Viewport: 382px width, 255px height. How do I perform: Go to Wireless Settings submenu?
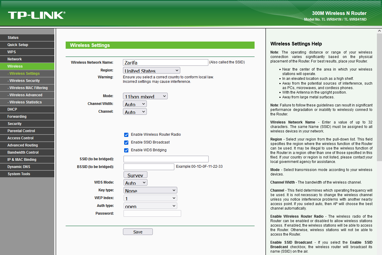tap(27, 74)
